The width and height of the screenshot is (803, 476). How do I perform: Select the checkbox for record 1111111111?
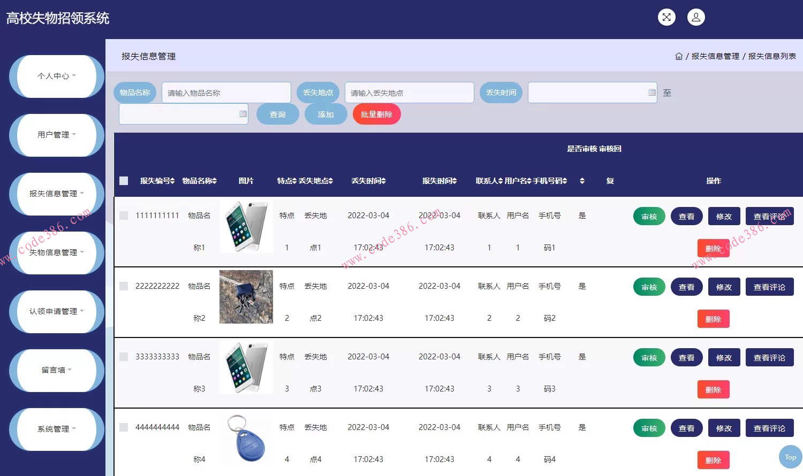pyautogui.click(x=123, y=216)
